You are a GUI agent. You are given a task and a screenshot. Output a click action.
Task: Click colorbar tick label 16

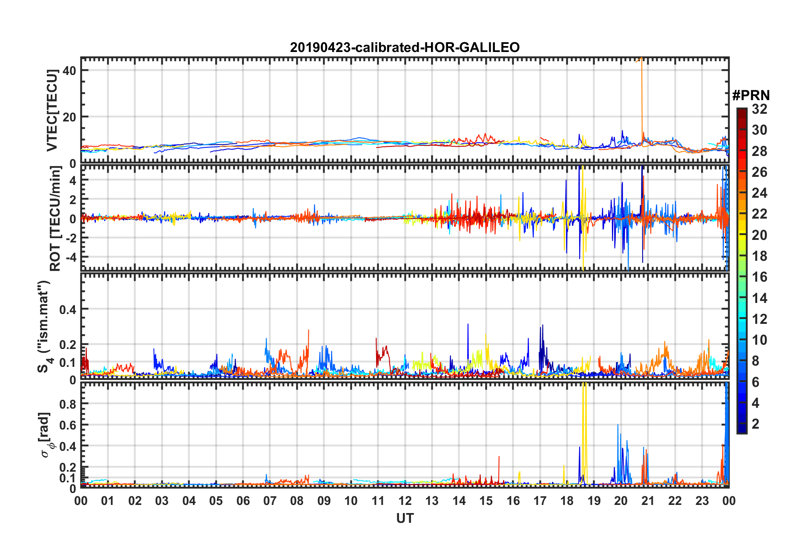coord(759,277)
